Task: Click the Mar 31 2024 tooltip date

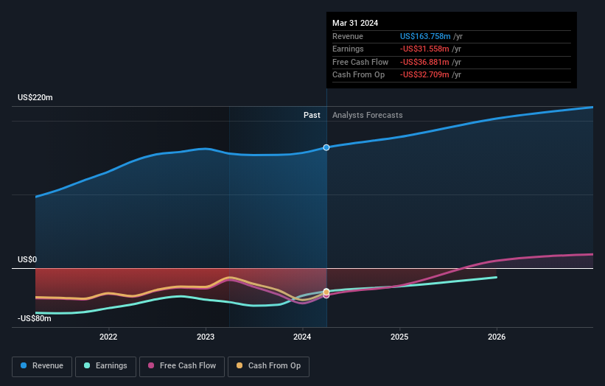Action: 355,23
